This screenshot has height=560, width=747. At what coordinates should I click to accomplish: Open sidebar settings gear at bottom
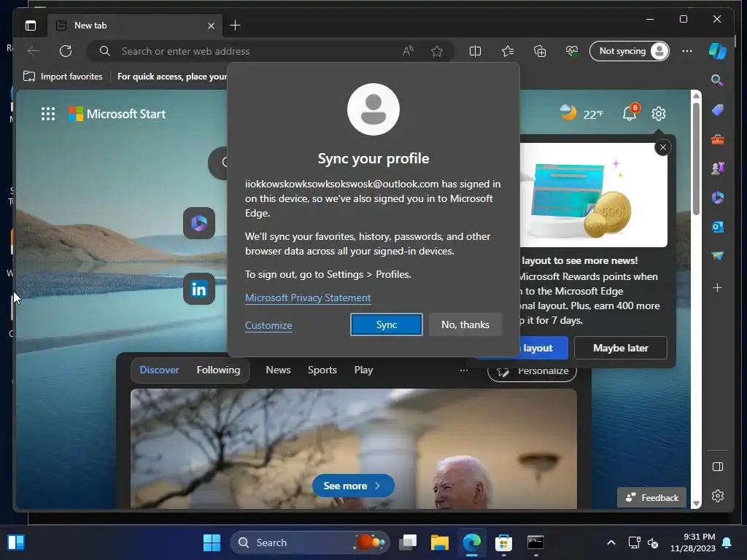click(x=718, y=496)
